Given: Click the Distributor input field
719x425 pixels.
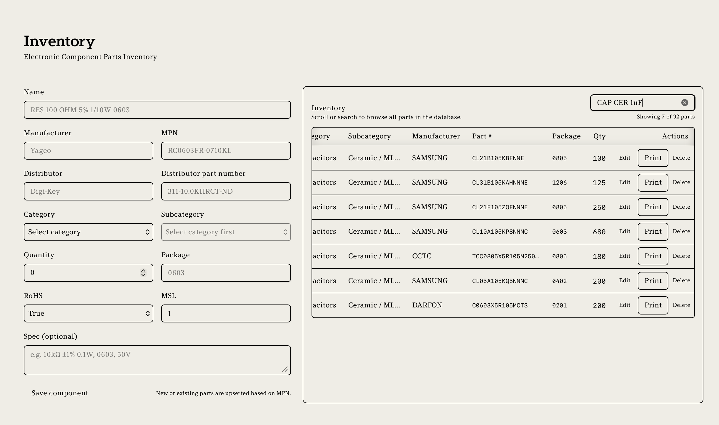Looking at the screenshot, I should point(89,191).
